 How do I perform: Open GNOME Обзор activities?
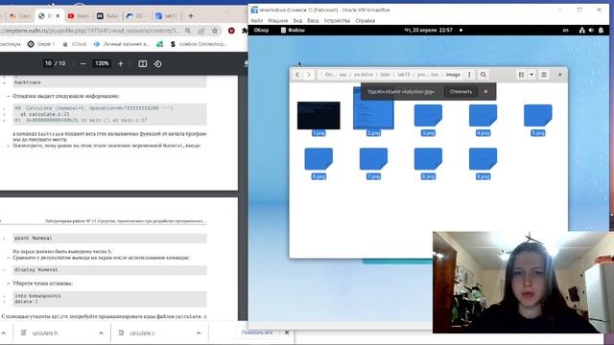261,30
